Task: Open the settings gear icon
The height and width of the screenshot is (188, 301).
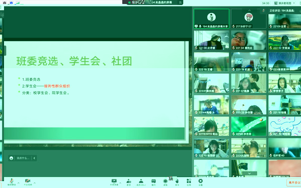Action: pos(200,182)
